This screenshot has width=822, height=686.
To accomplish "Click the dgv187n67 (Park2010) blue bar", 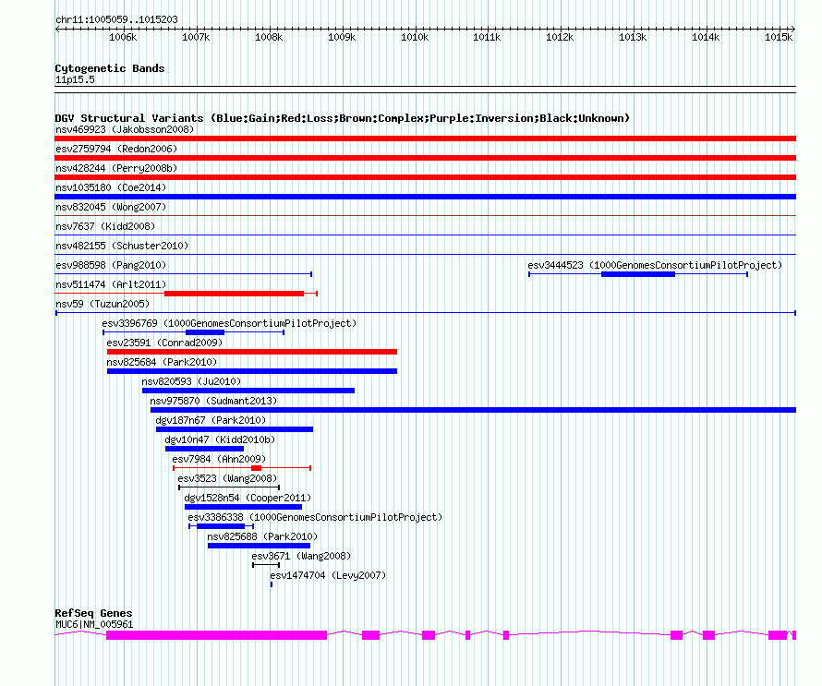I will pos(235,429).
